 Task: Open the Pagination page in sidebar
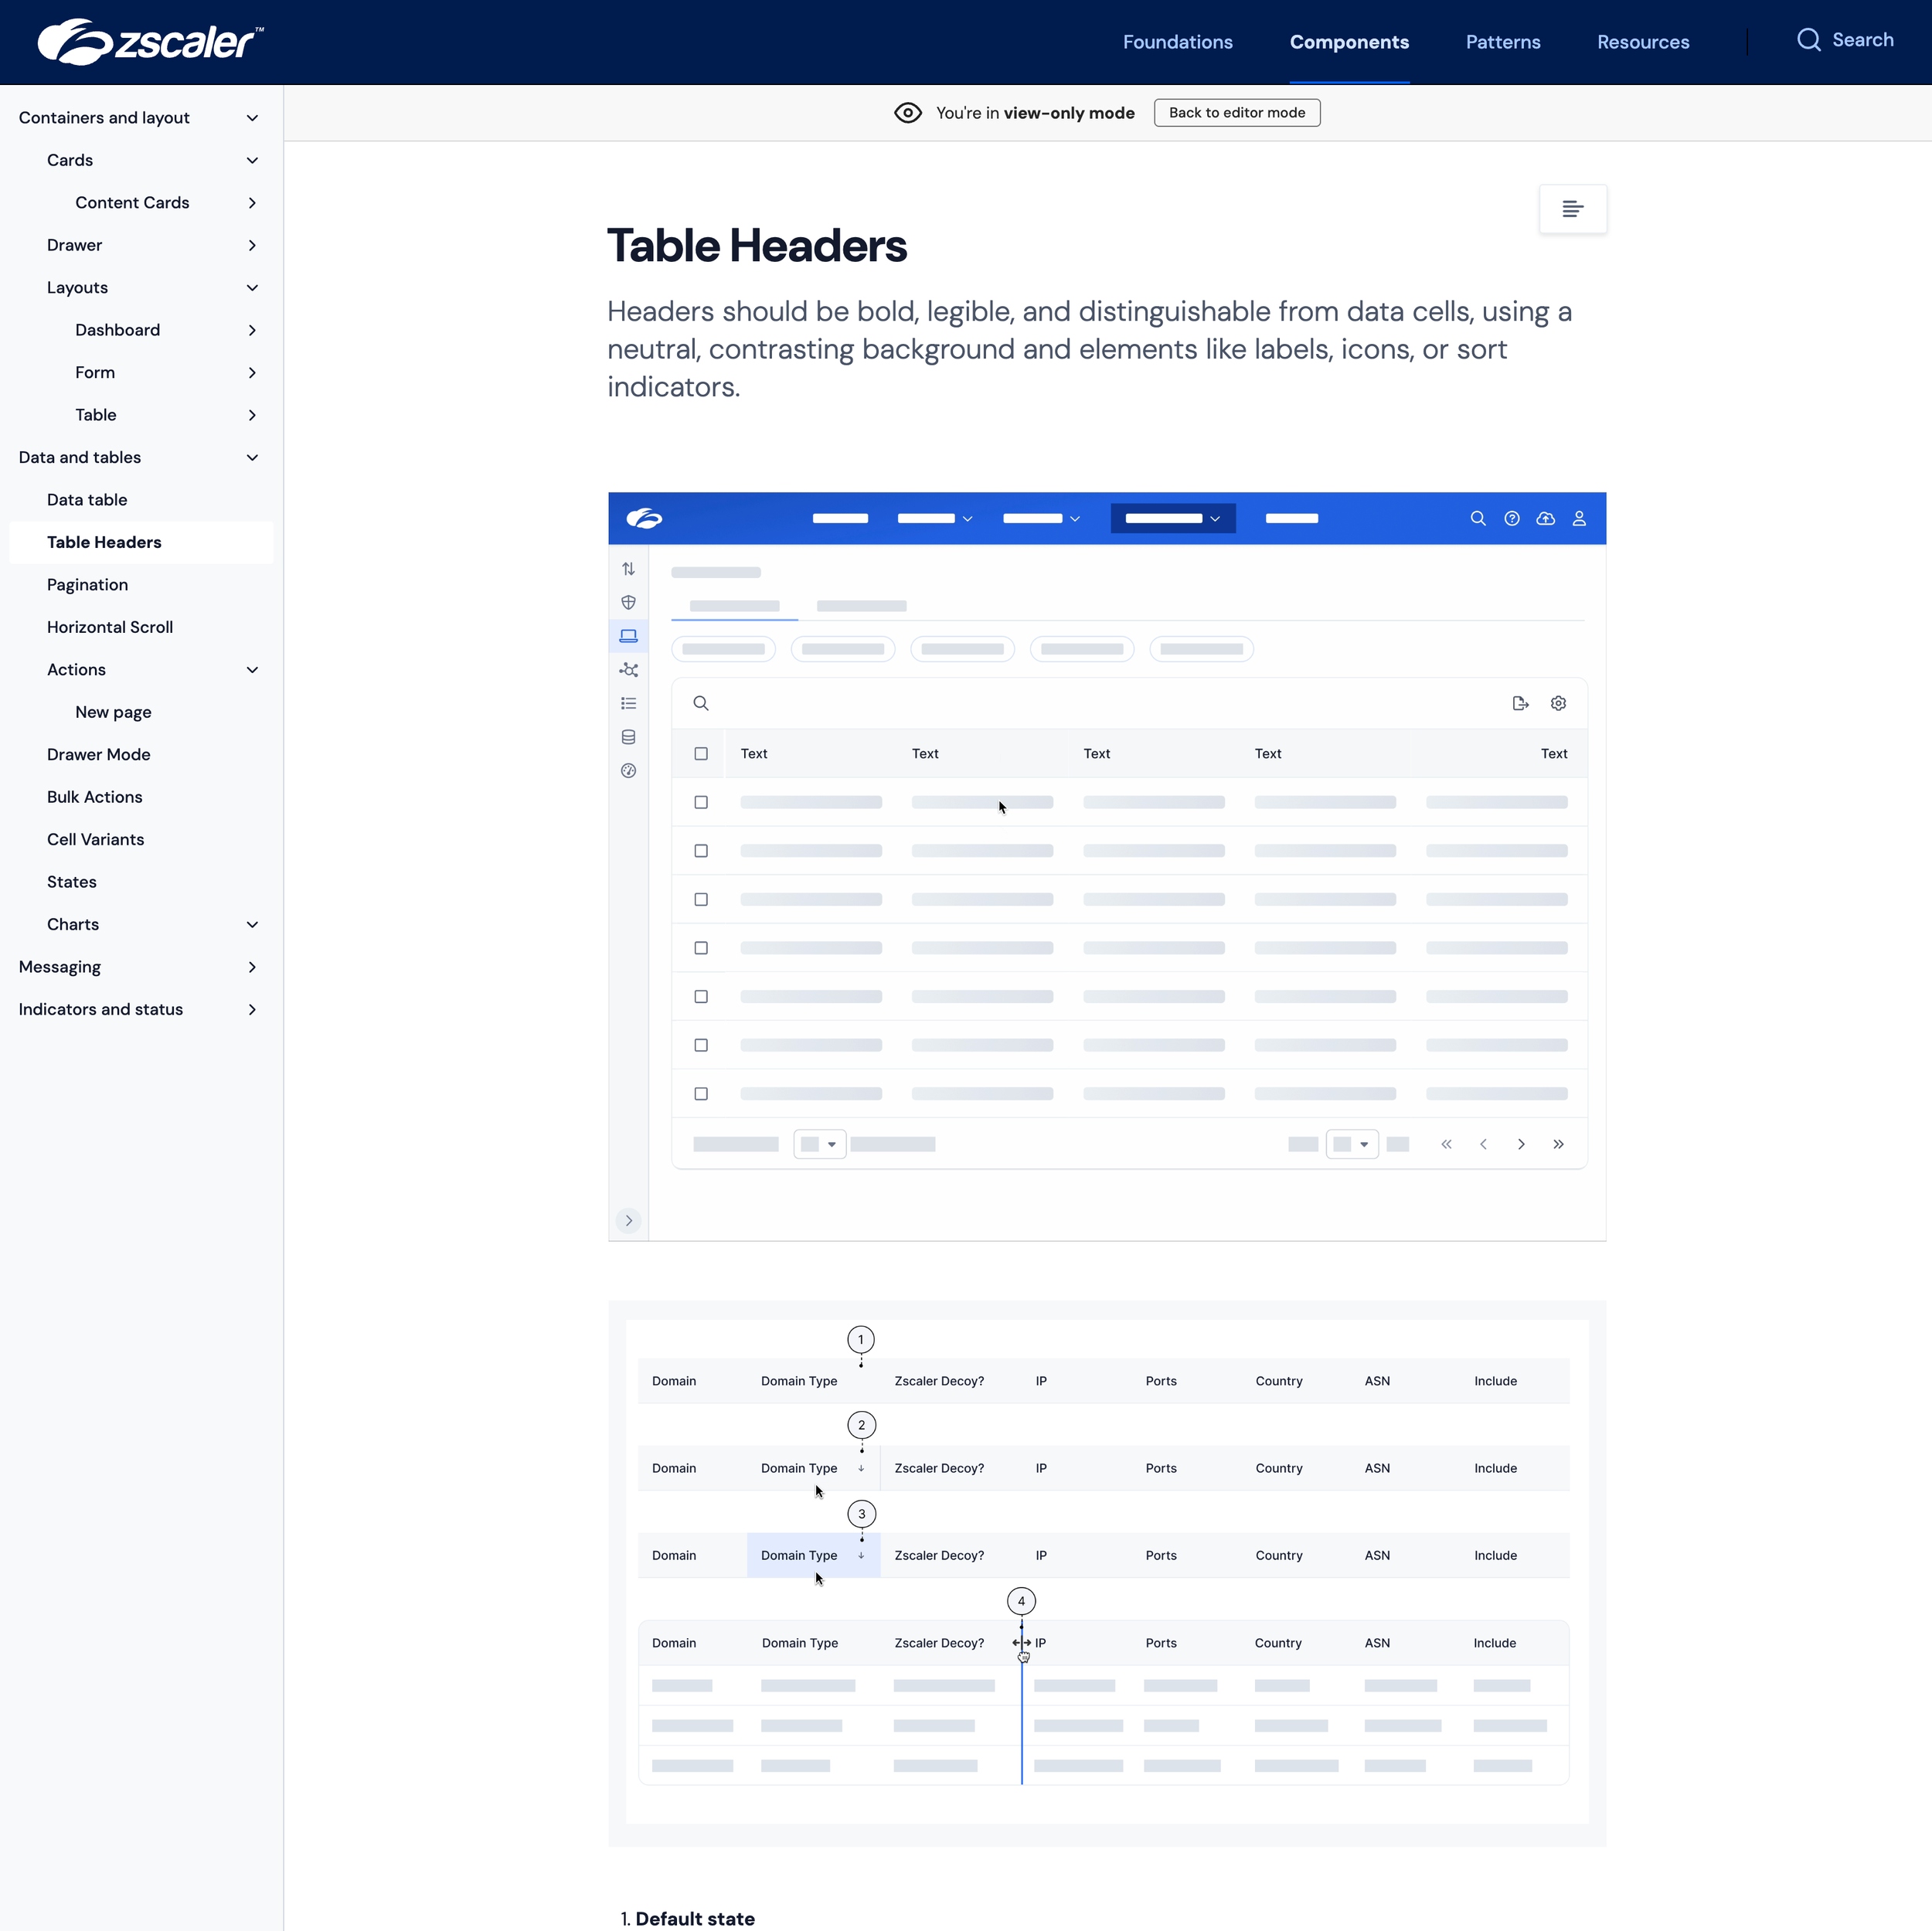pyautogui.click(x=87, y=585)
